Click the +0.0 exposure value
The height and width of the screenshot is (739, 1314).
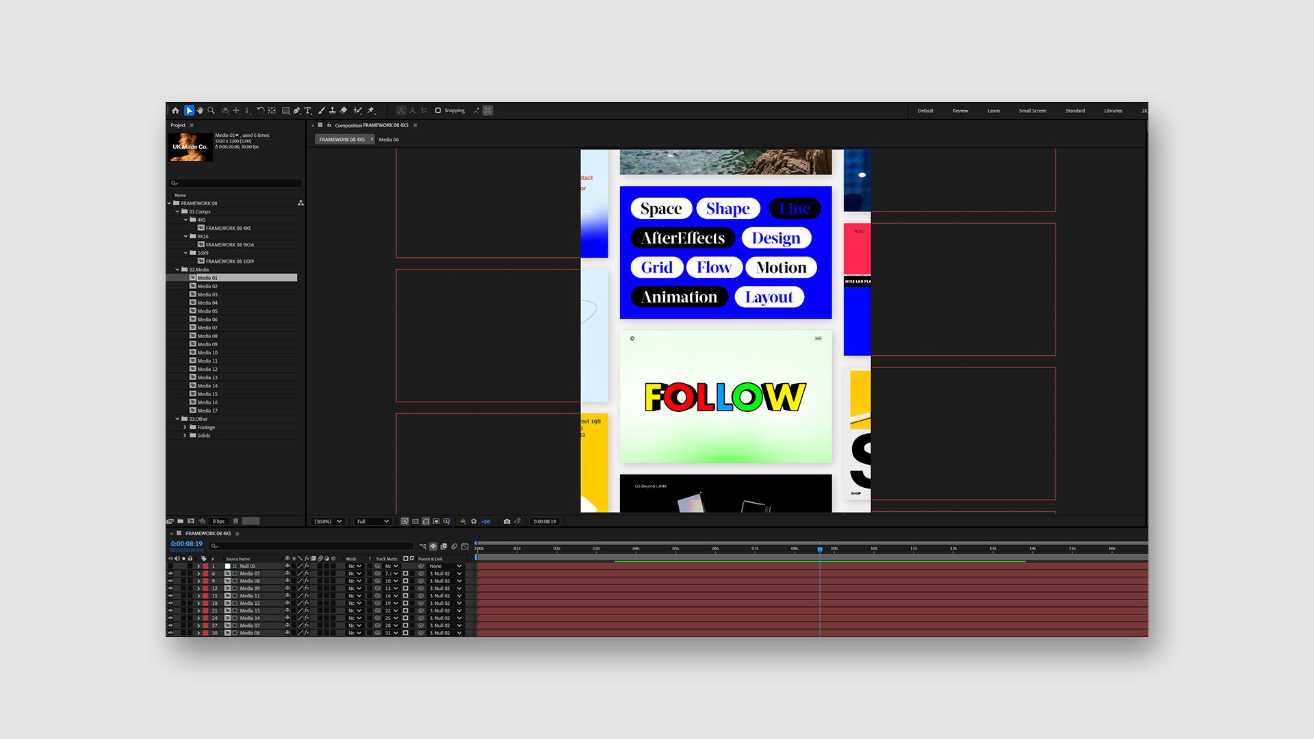coord(485,521)
